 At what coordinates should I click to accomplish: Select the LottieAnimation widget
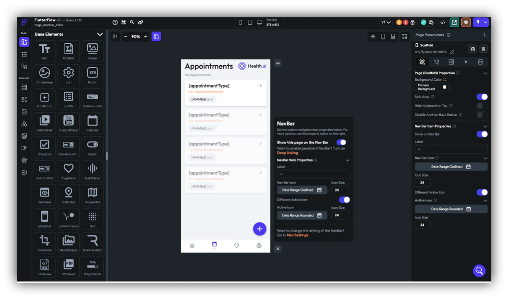(68, 219)
